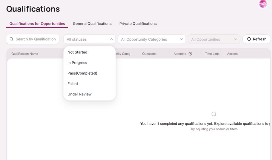272x160 pixels.
Task: Click 'Try adjusting your search or filters' text
Action: (x=214, y=129)
